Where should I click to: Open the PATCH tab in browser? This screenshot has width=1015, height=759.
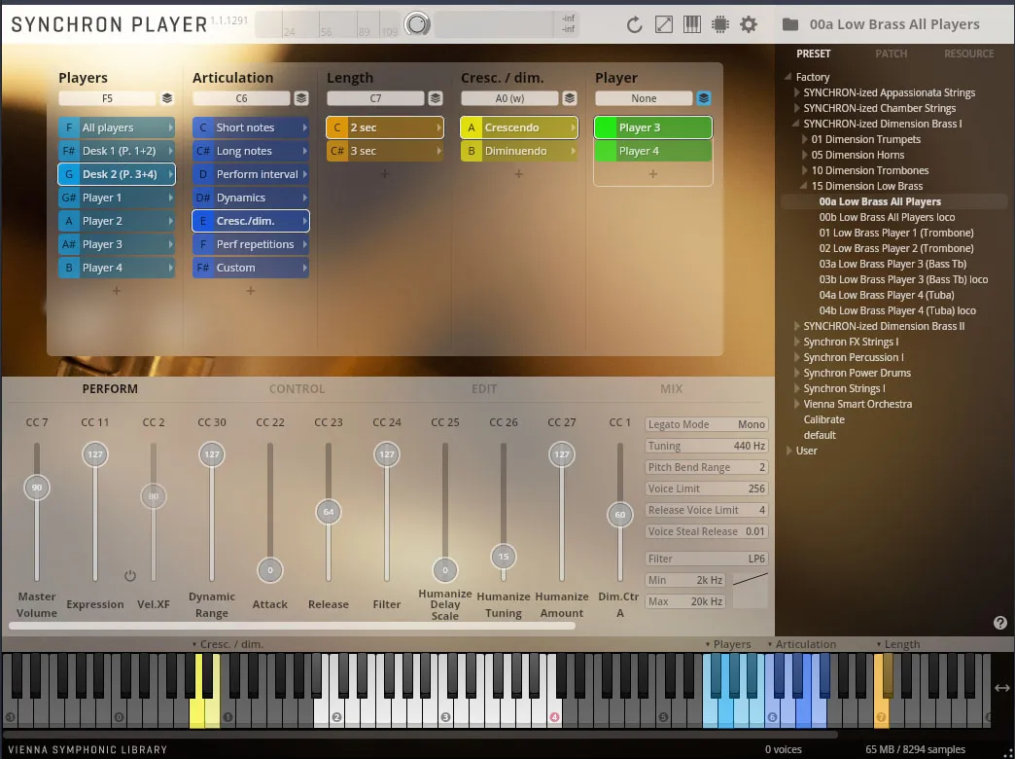click(891, 54)
